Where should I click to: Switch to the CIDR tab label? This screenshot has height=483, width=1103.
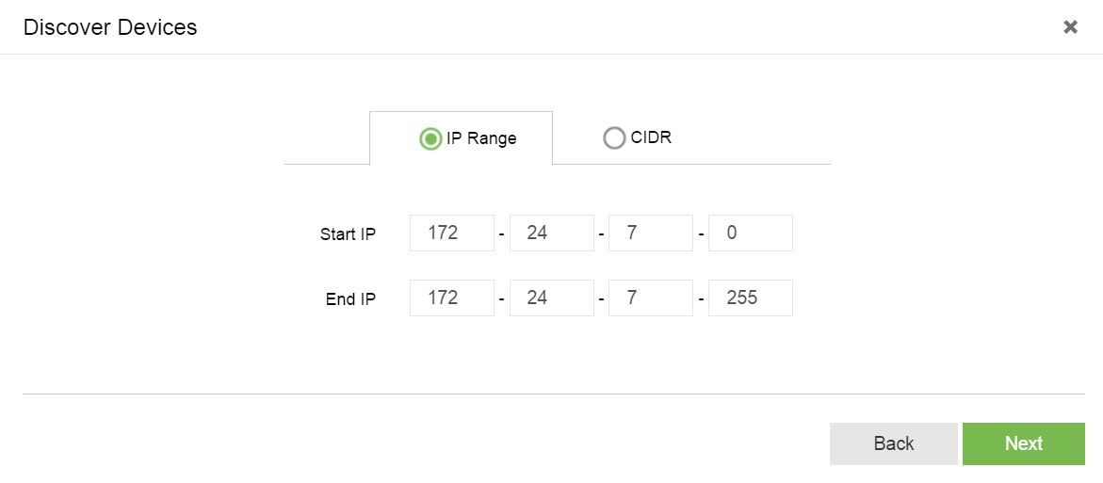pyautogui.click(x=651, y=137)
